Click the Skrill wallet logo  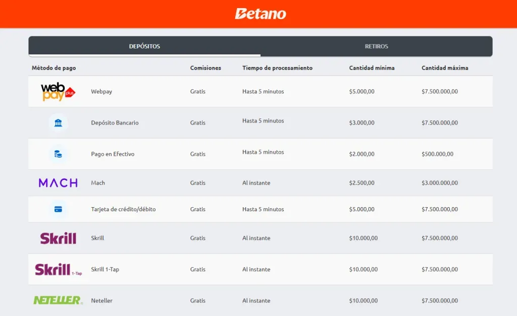[57, 238]
